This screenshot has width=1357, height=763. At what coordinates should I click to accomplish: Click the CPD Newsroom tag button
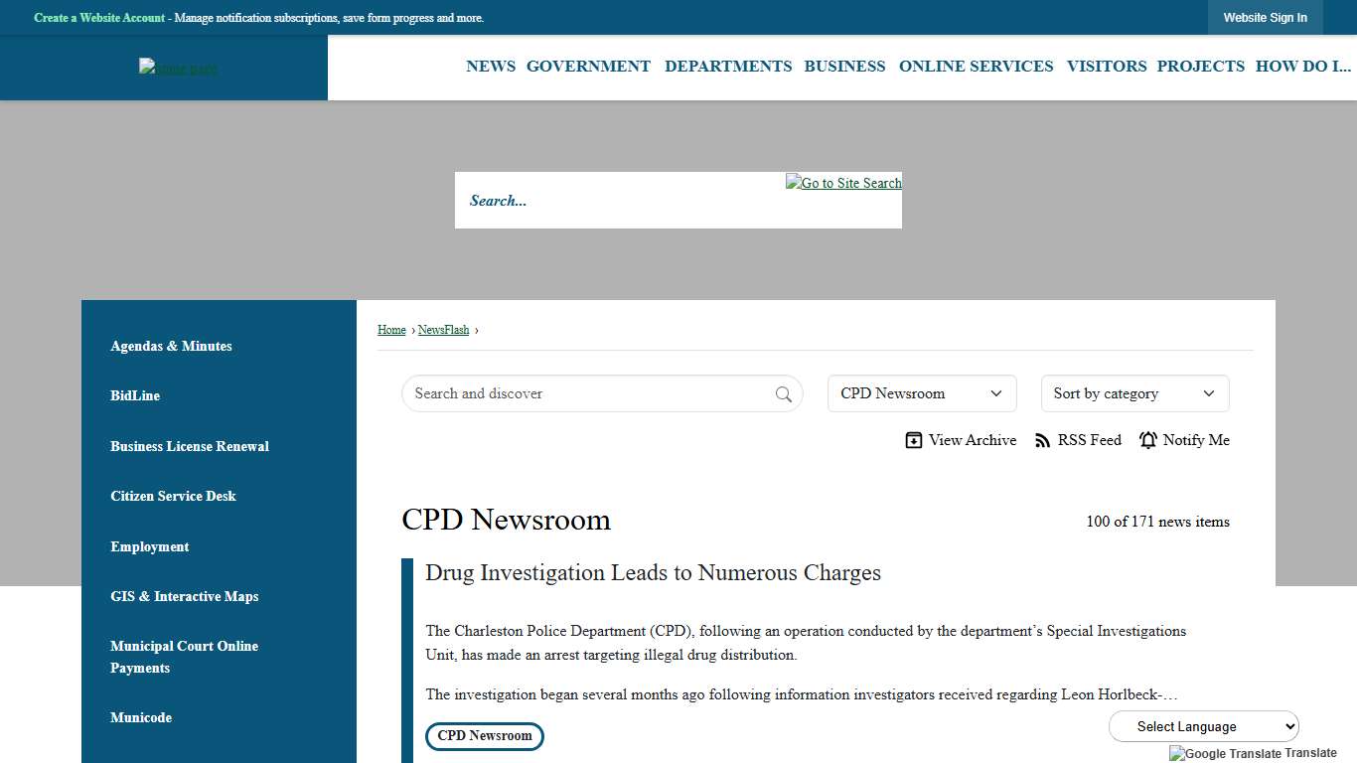click(x=485, y=736)
